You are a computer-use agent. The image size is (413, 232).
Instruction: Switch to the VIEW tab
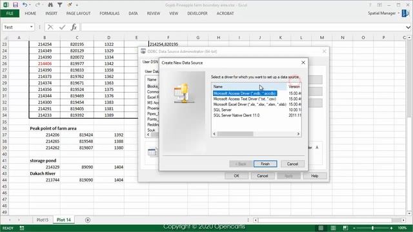point(174,13)
